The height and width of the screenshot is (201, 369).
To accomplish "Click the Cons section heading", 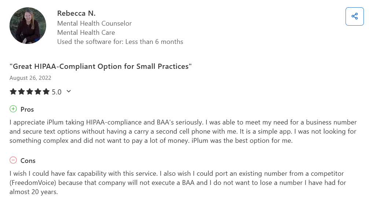I will pyautogui.click(x=28, y=161).
